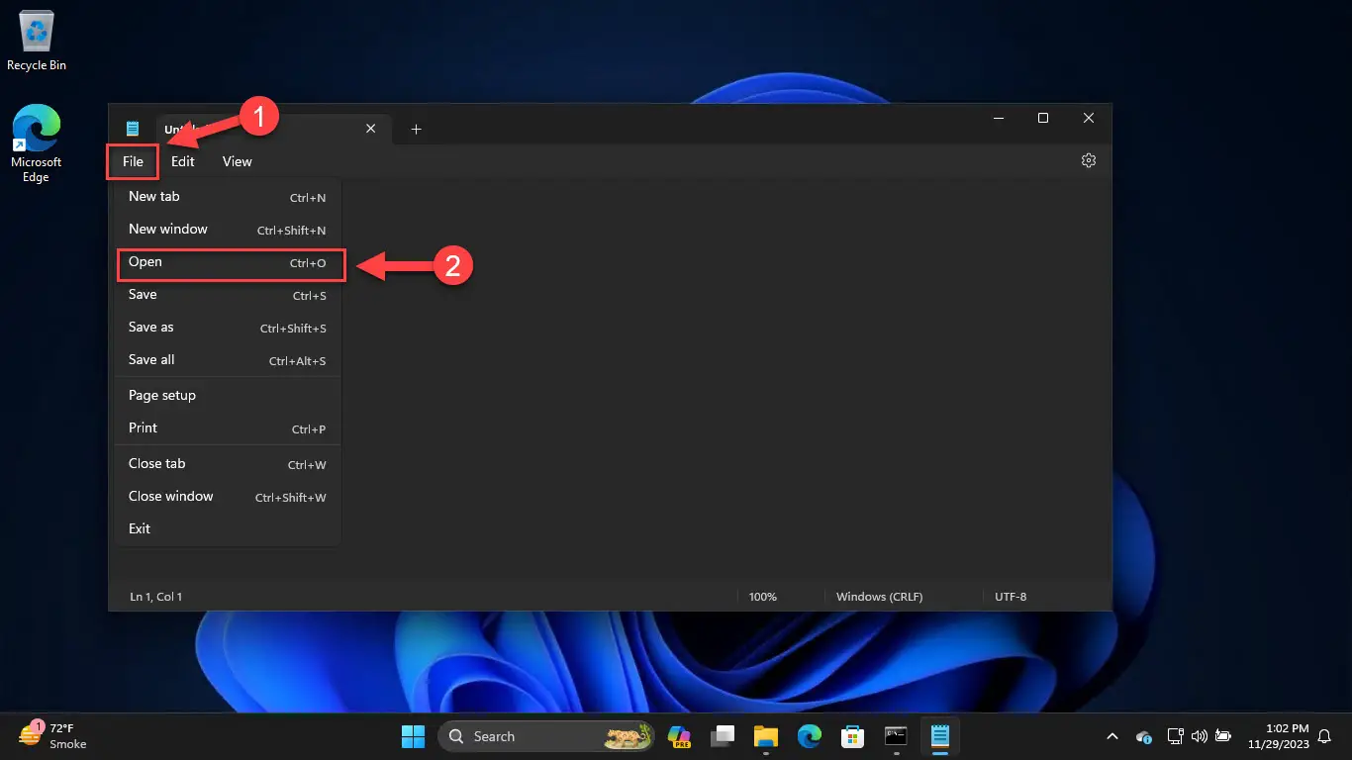Screen dimensions: 1352x760
Task: Click the OneDrive cloud tray icon
Action: (x=1144, y=736)
